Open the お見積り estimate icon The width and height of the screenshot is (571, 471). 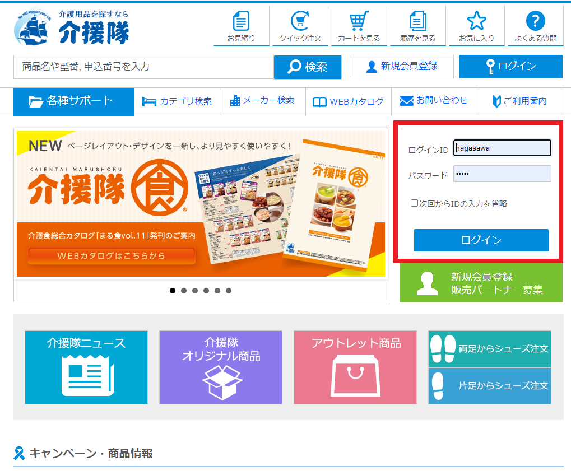[241, 26]
